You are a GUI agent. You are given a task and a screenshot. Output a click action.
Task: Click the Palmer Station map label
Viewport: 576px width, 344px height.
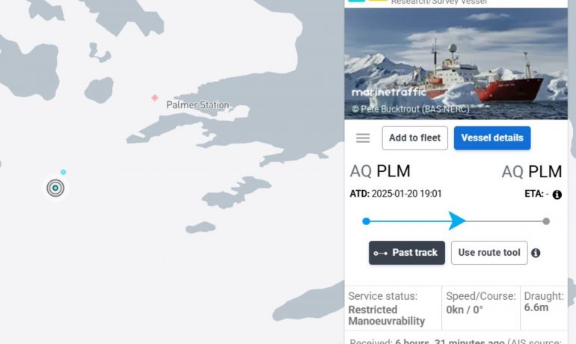pos(197,105)
